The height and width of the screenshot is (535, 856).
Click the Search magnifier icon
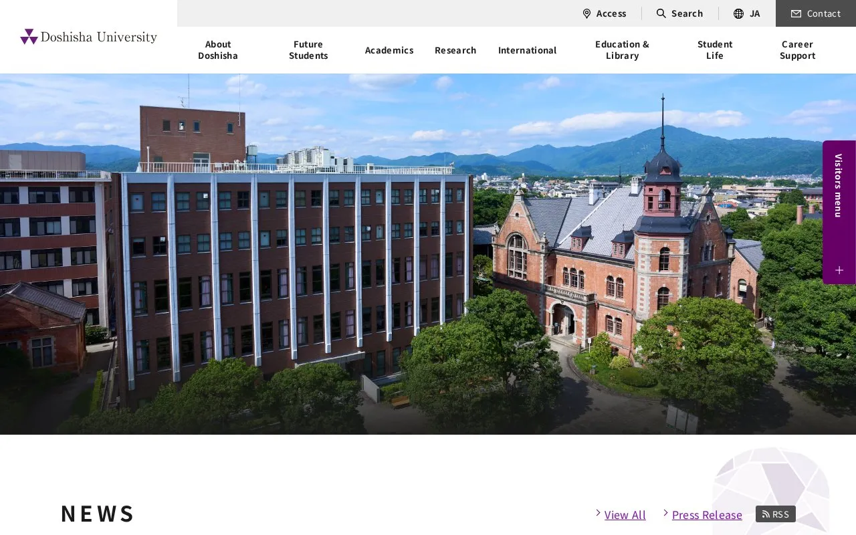661,13
